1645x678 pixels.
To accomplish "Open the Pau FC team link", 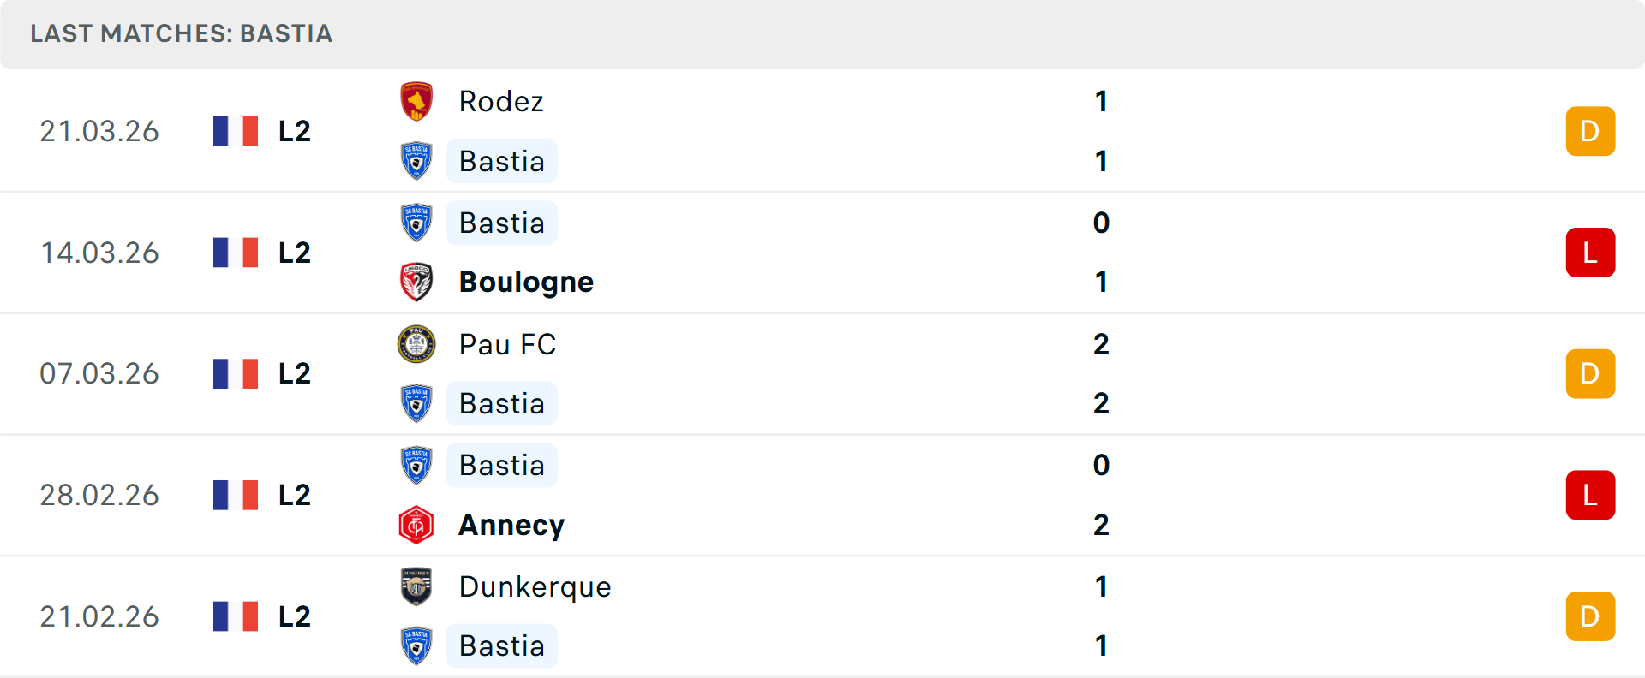I will [507, 344].
